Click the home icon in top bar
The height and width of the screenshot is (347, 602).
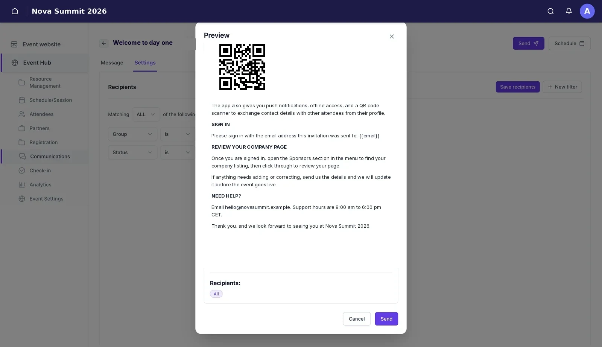point(15,11)
